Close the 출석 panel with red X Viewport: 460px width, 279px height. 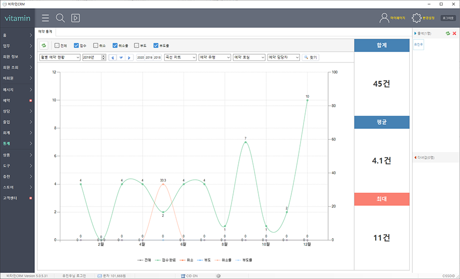(454, 33)
